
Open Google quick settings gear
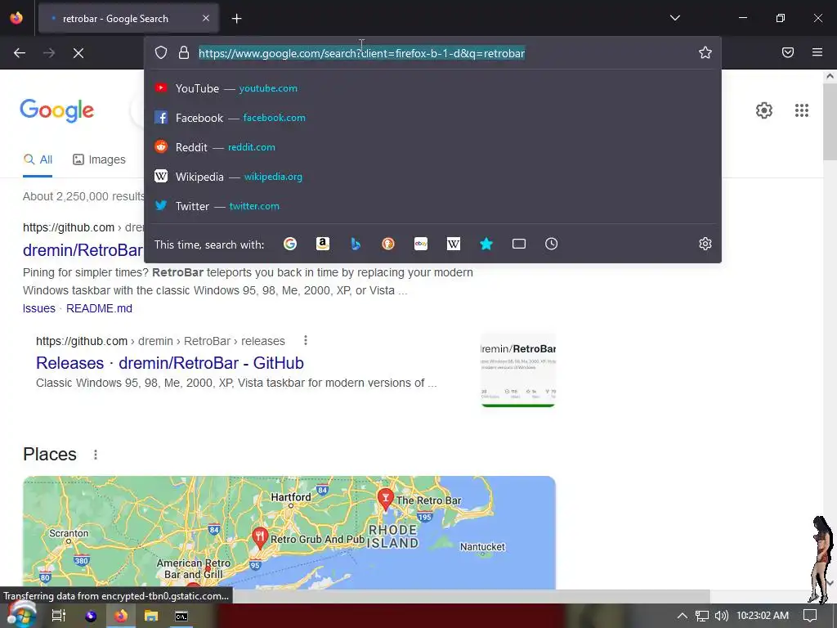pos(764,110)
